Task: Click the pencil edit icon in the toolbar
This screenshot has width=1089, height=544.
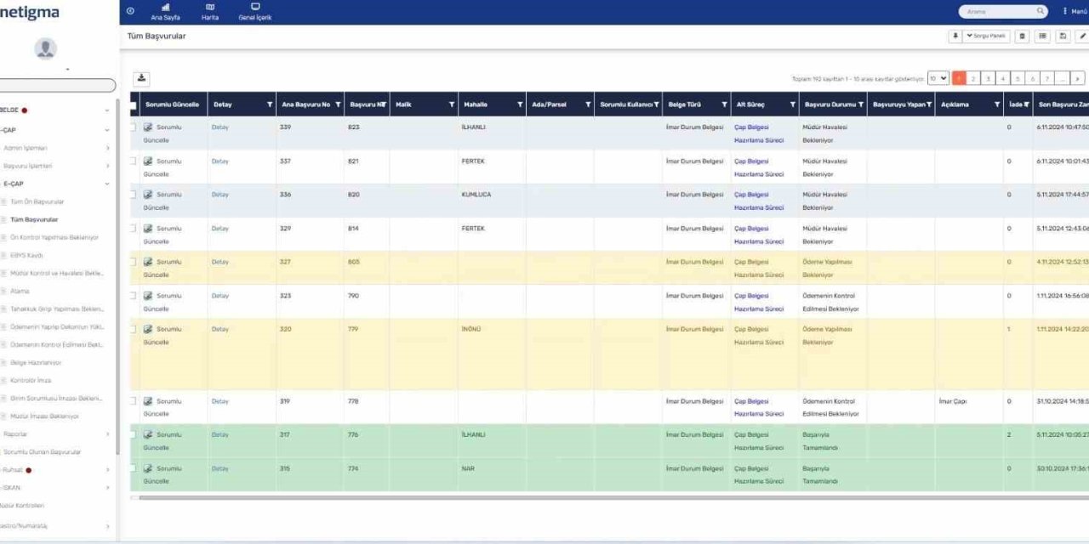Action: (x=1082, y=37)
